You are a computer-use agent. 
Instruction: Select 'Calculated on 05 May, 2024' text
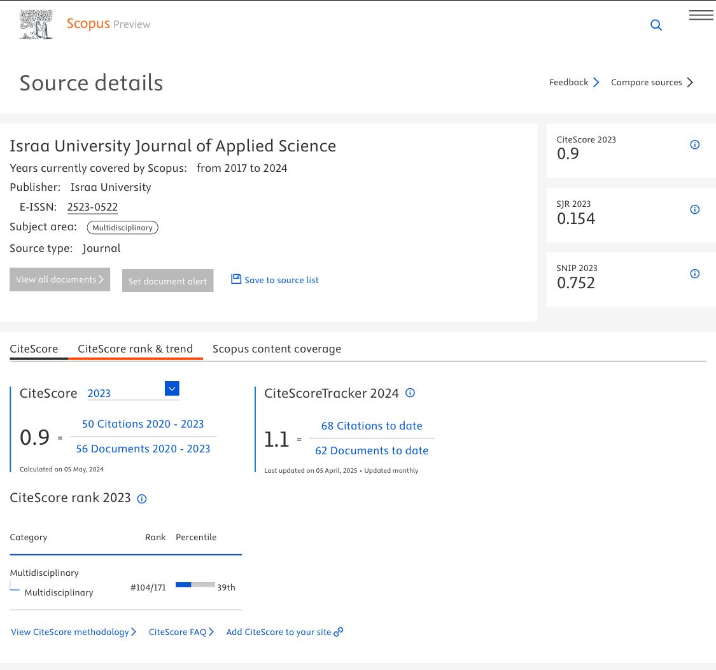pyautogui.click(x=62, y=469)
